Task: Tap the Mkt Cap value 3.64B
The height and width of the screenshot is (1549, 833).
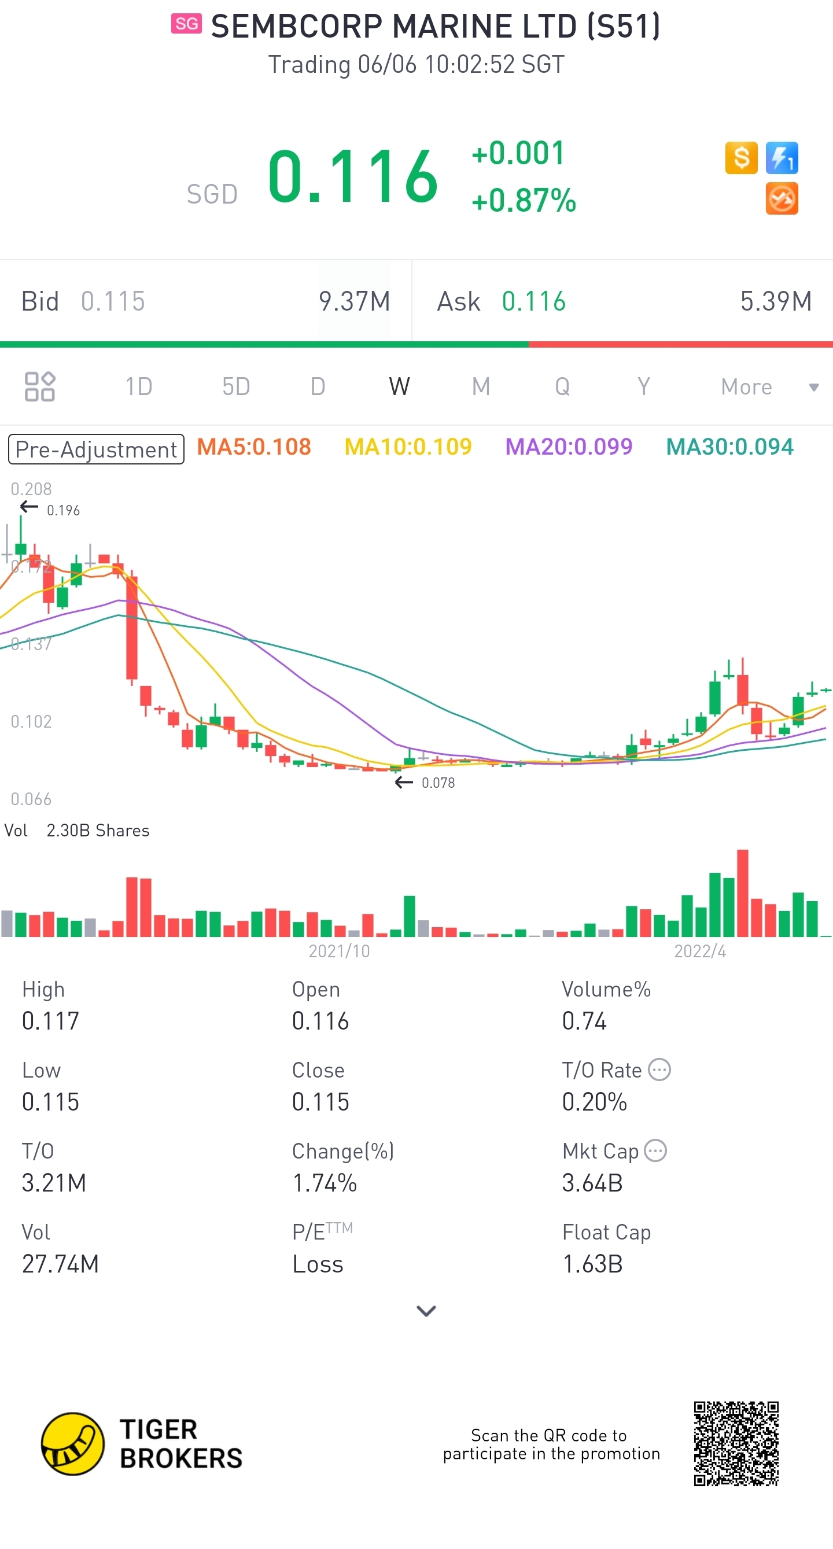Action: 592,1183
